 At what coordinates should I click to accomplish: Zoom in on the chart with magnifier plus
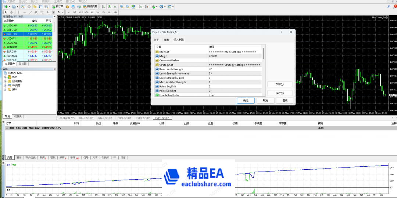[122, 7]
